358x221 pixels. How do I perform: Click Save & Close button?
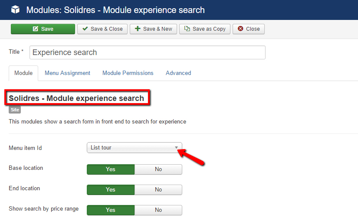point(102,29)
